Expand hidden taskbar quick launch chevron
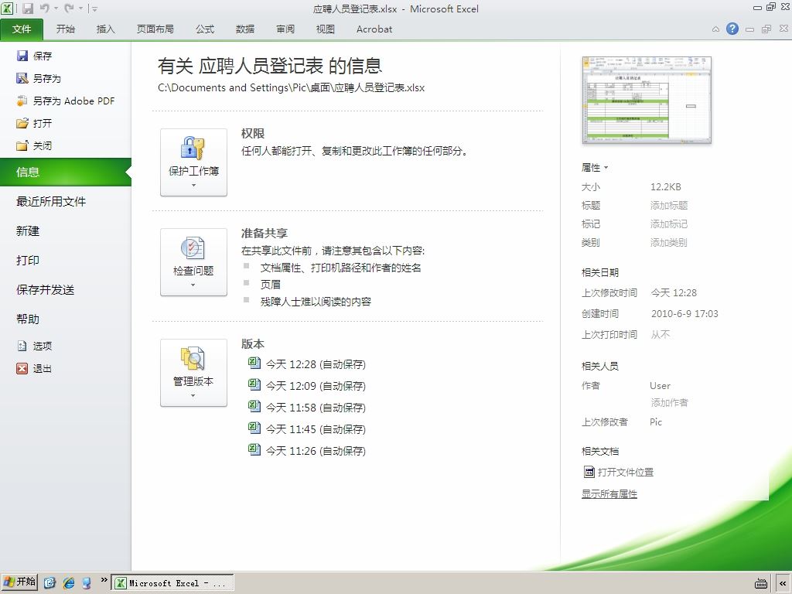 click(104, 579)
